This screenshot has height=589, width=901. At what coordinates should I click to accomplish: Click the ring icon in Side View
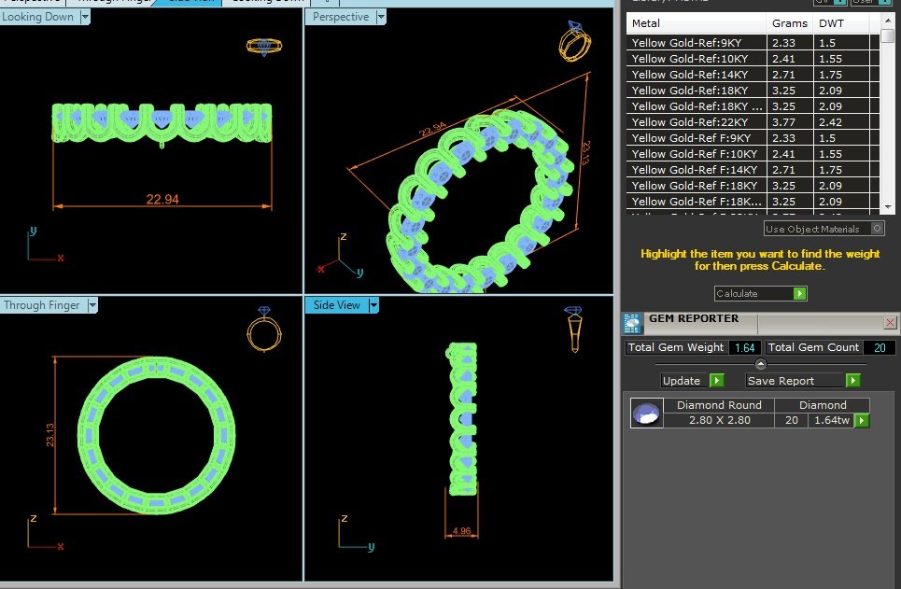click(574, 330)
